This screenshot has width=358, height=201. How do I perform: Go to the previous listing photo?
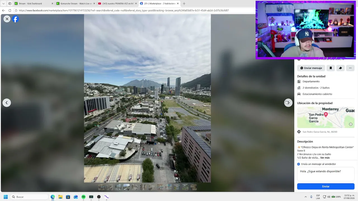point(7,103)
